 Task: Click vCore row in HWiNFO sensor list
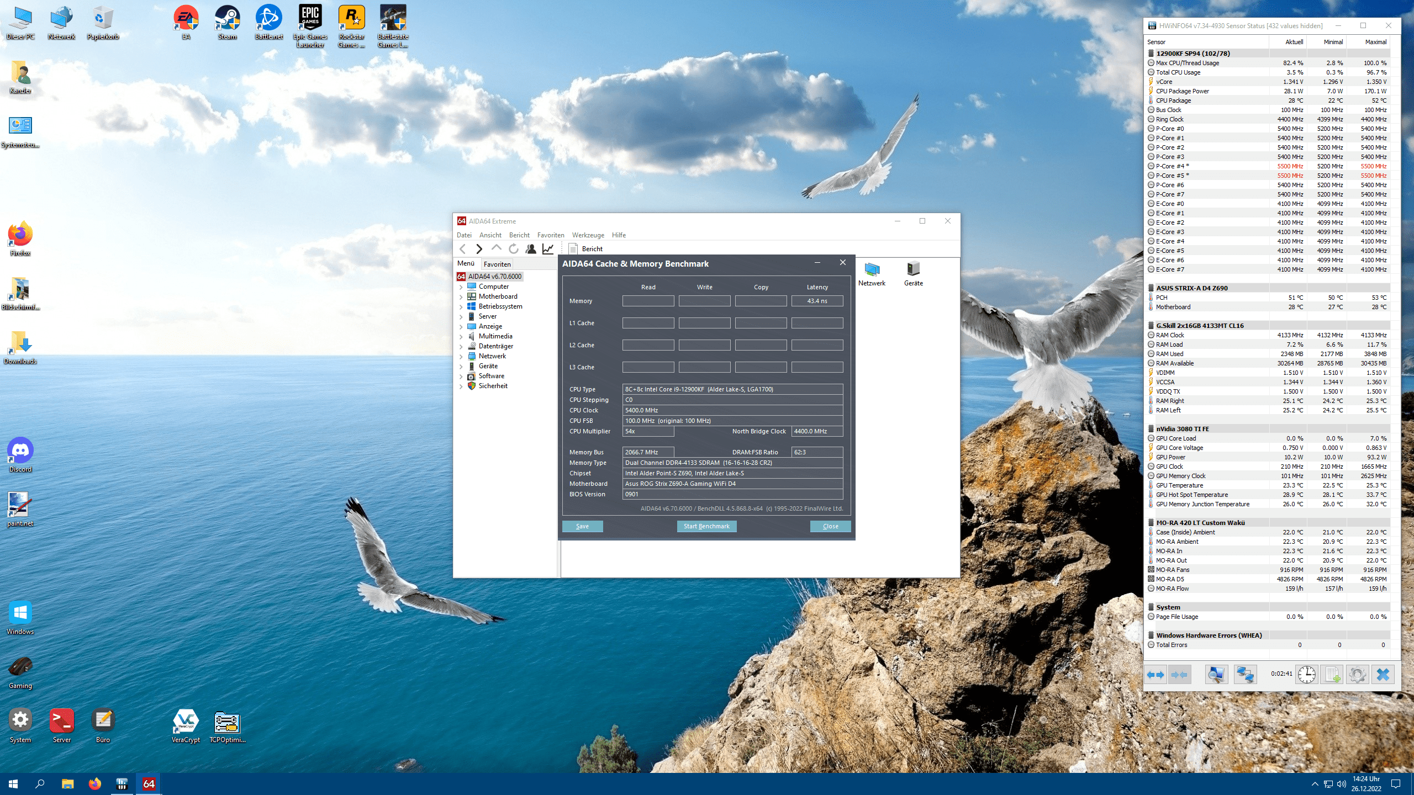point(1268,82)
